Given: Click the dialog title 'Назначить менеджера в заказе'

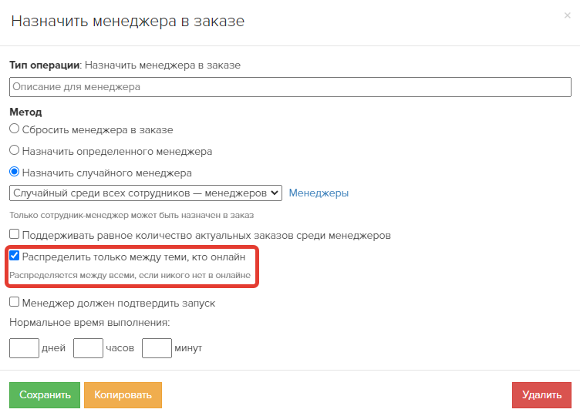Looking at the screenshot, I should pyautogui.click(x=127, y=21).
